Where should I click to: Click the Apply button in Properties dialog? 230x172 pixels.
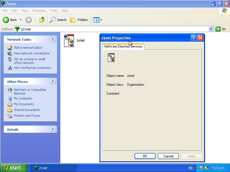pos(191,156)
